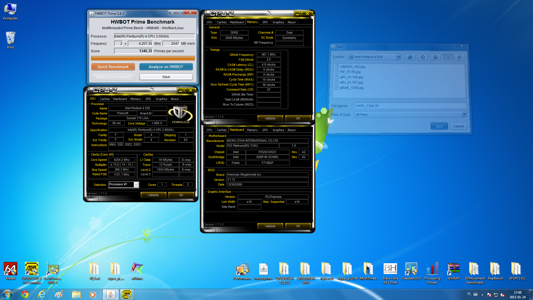Open the super_pi folder
The image size is (533, 300).
(x=116, y=271)
